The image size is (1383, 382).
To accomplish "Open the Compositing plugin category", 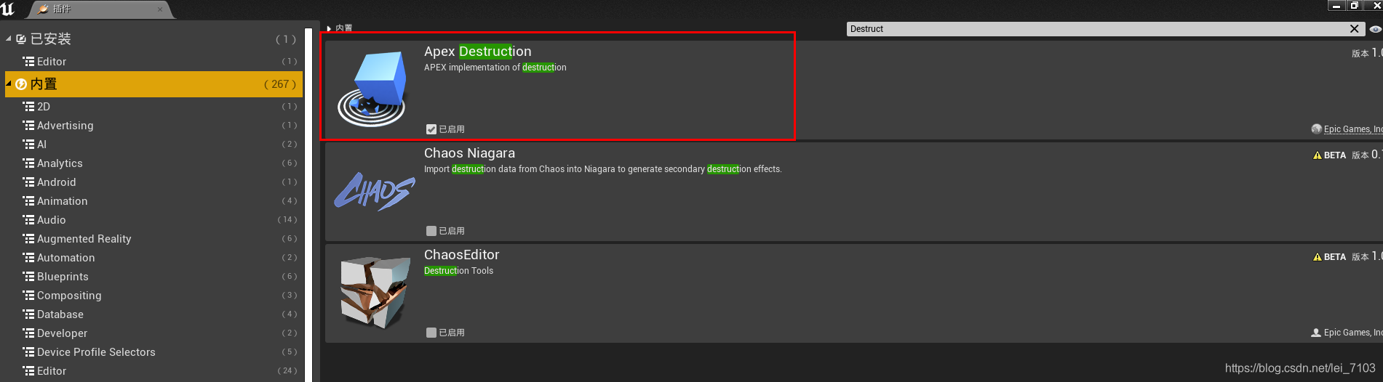I will [154, 296].
